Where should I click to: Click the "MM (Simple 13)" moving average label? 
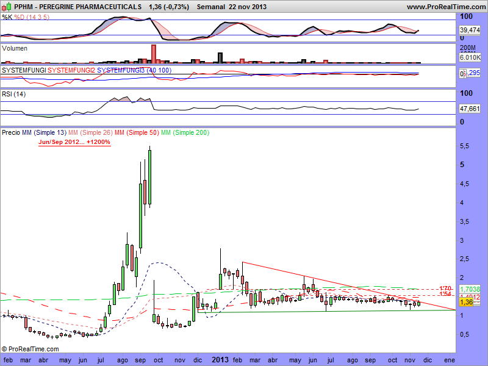(44, 132)
